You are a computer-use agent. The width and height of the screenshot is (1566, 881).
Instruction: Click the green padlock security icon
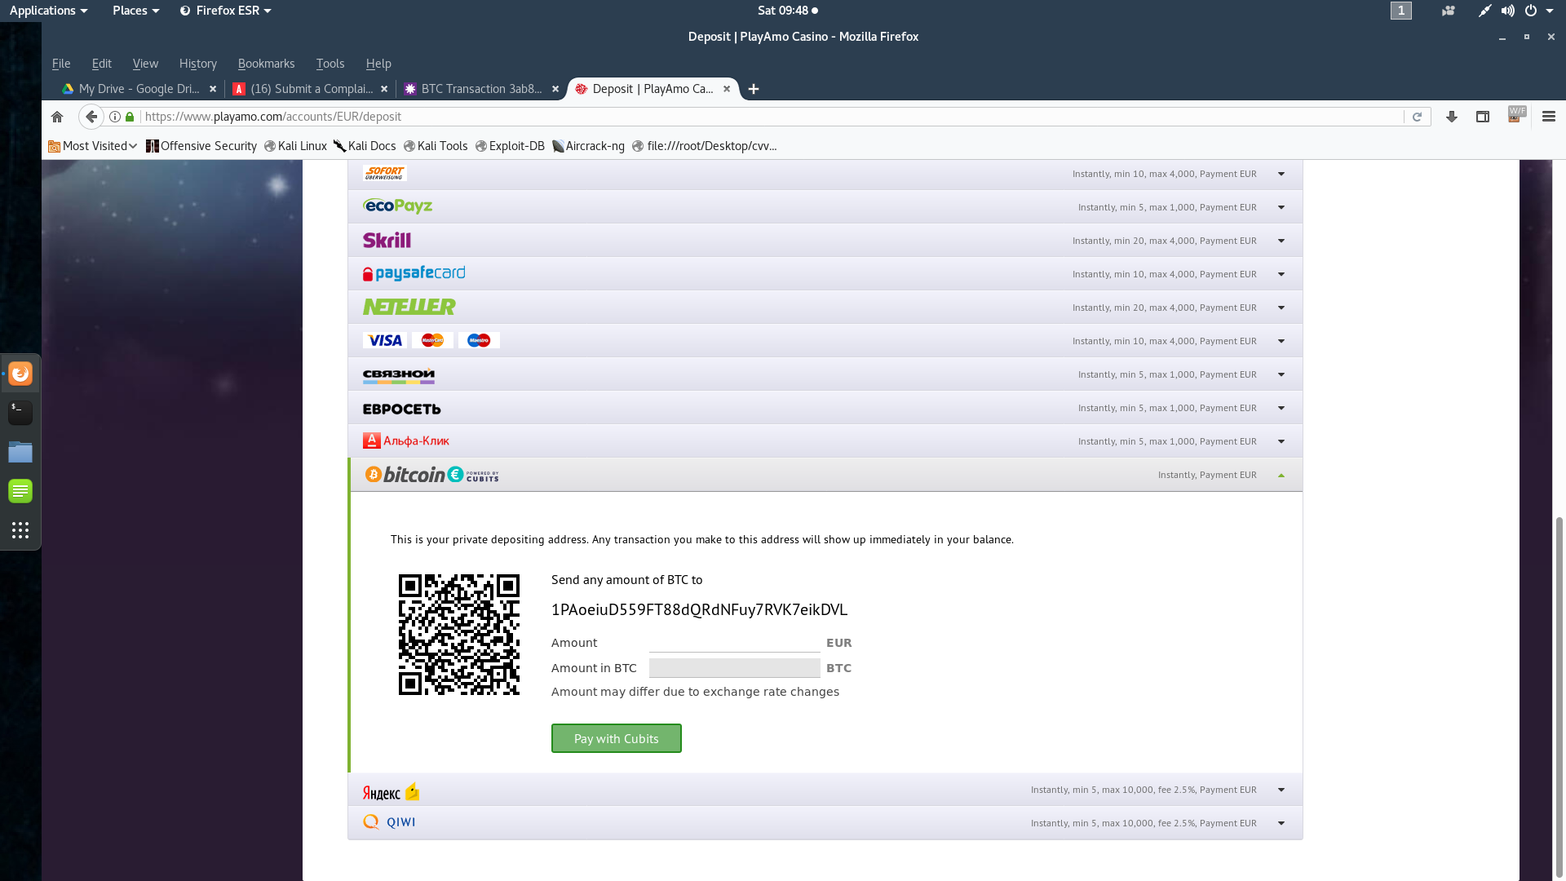click(130, 117)
